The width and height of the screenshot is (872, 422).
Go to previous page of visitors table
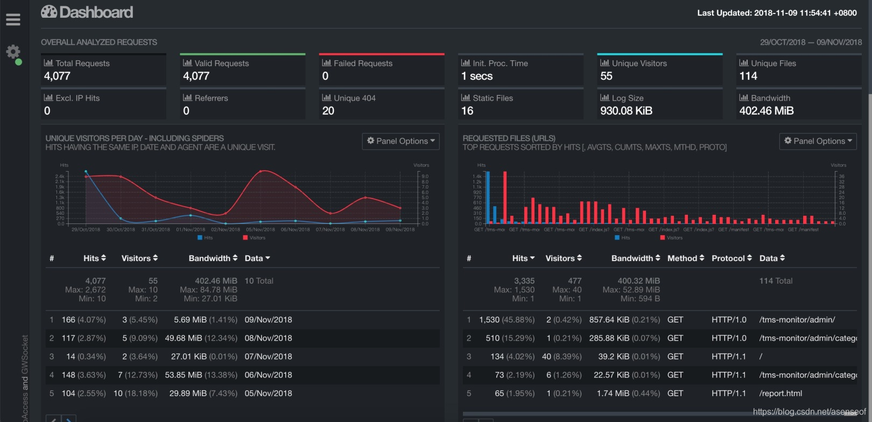coord(53,419)
